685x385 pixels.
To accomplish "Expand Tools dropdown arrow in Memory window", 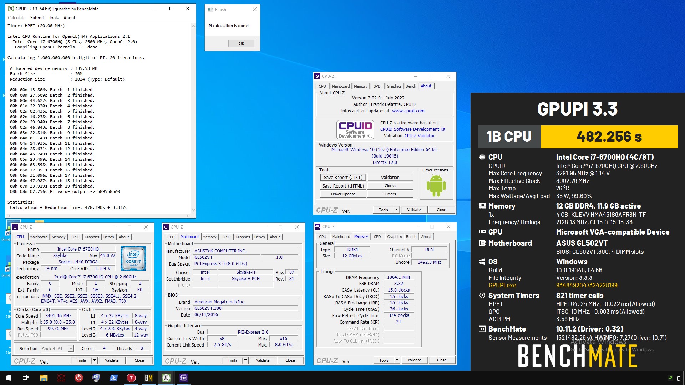I will coord(397,360).
